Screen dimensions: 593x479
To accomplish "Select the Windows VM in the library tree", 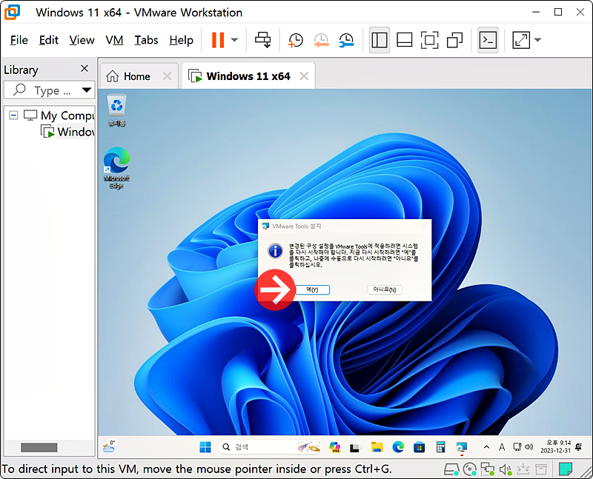I will pyautogui.click(x=67, y=132).
